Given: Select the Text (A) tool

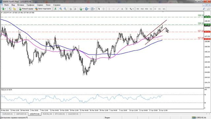Looking at the screenshot, I should pyautogui.click(x=122, y=9).
